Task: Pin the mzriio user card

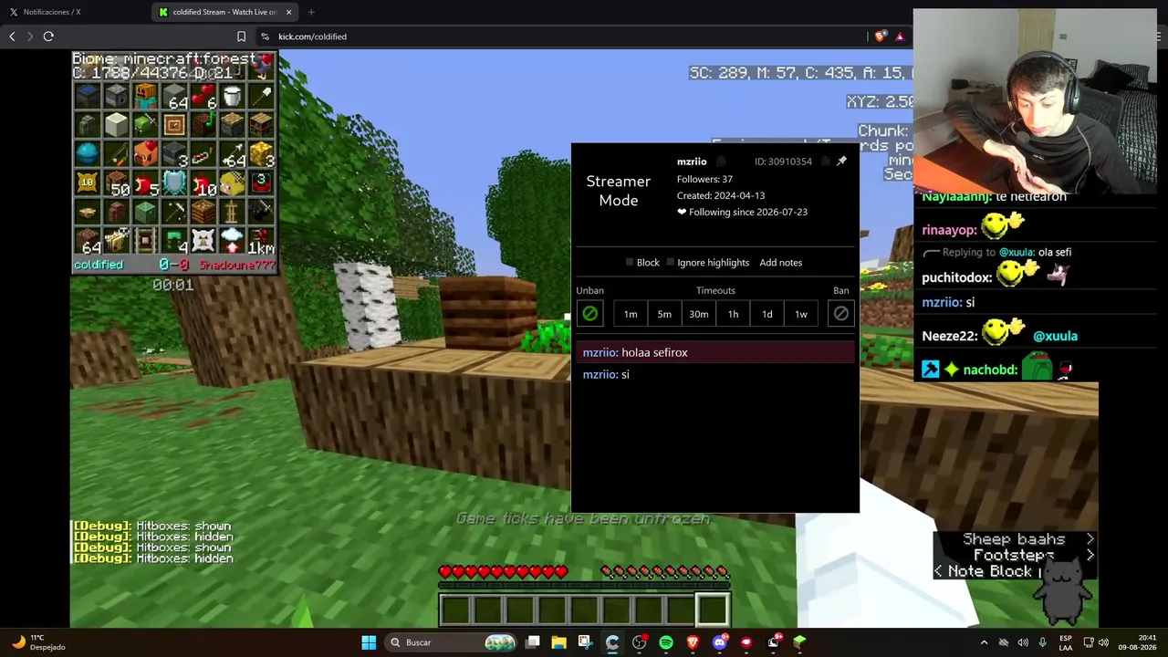Action: [x=841, y=162]
